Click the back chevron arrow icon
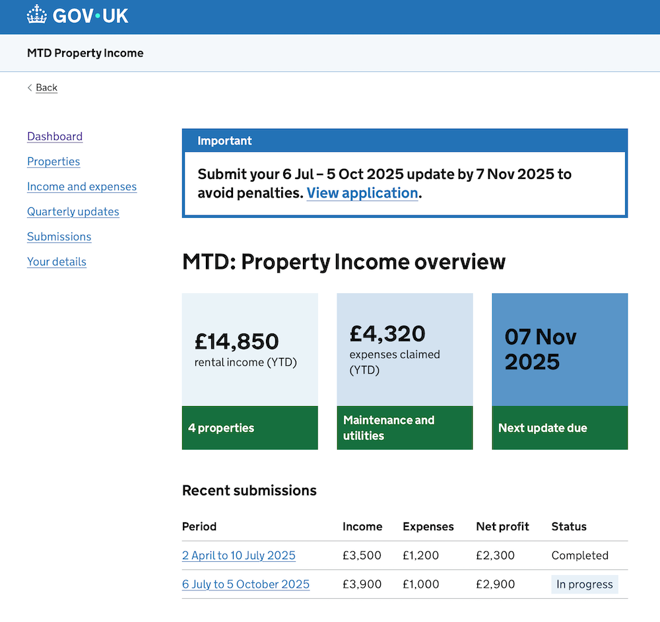660x622 pixels. pos(30,88)
